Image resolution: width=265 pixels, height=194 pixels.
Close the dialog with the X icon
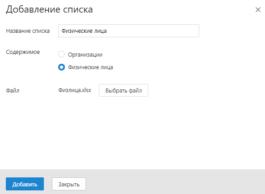click(x=258, y=10)
